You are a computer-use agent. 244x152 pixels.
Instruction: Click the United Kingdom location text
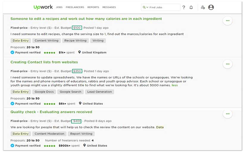pyautogui.click(x=94, y=52)
